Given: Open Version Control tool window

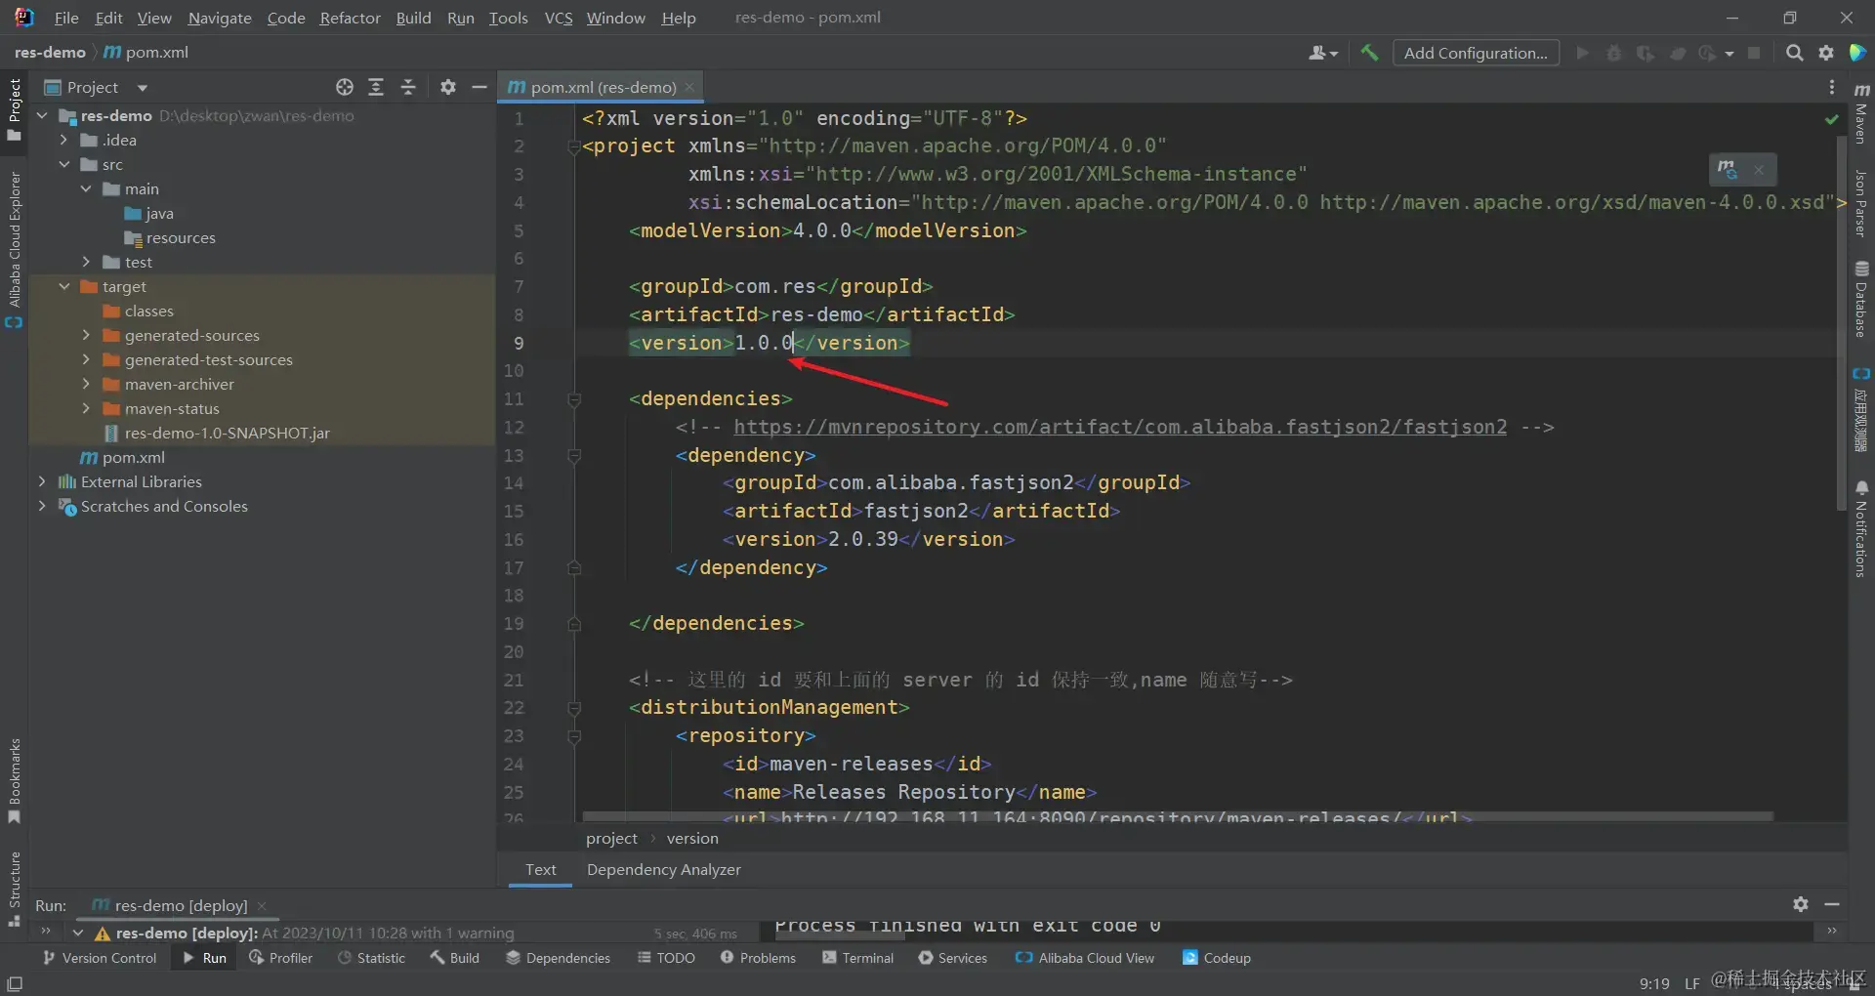Looking at the screenshot, I should pyautogui.click(x=99, y=958).
